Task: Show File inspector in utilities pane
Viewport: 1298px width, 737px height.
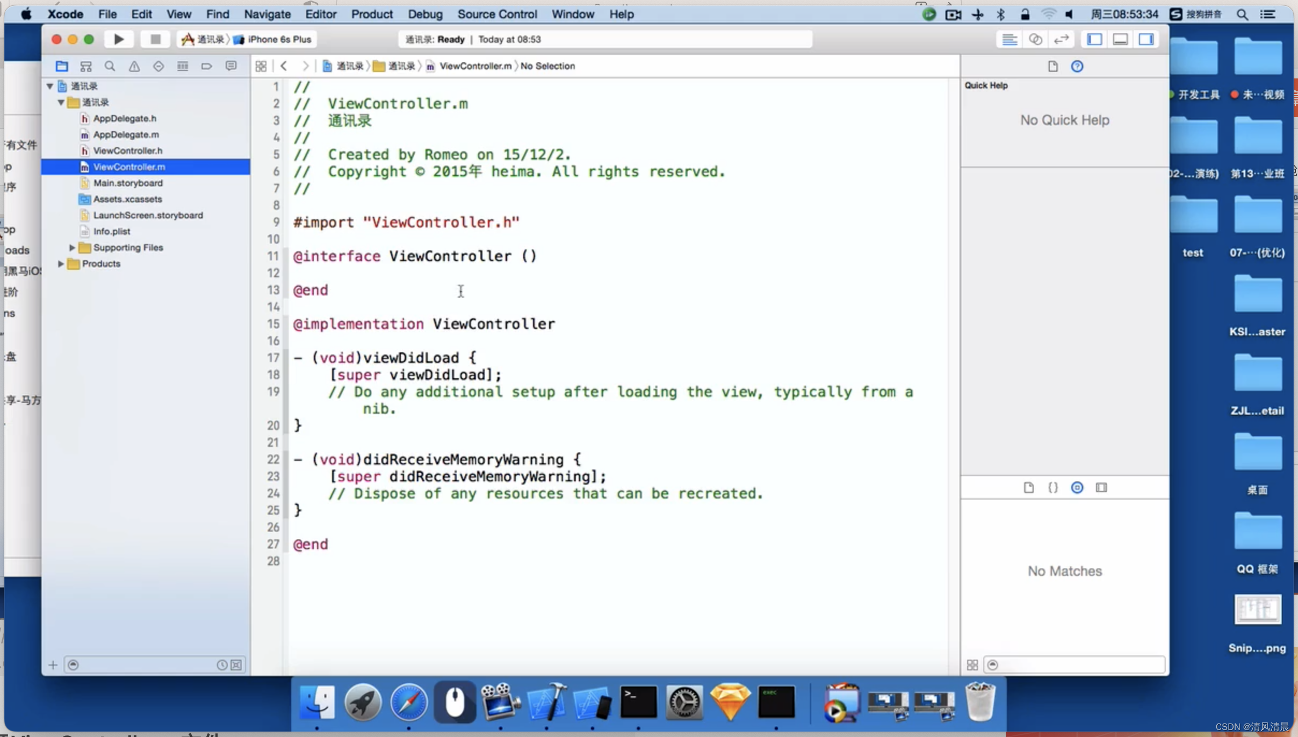Action: [x=1053, y=66]
